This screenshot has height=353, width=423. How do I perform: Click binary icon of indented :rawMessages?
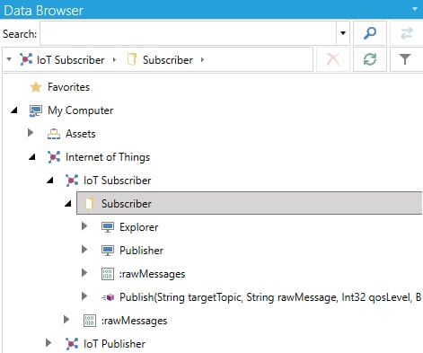click(108, 274)
